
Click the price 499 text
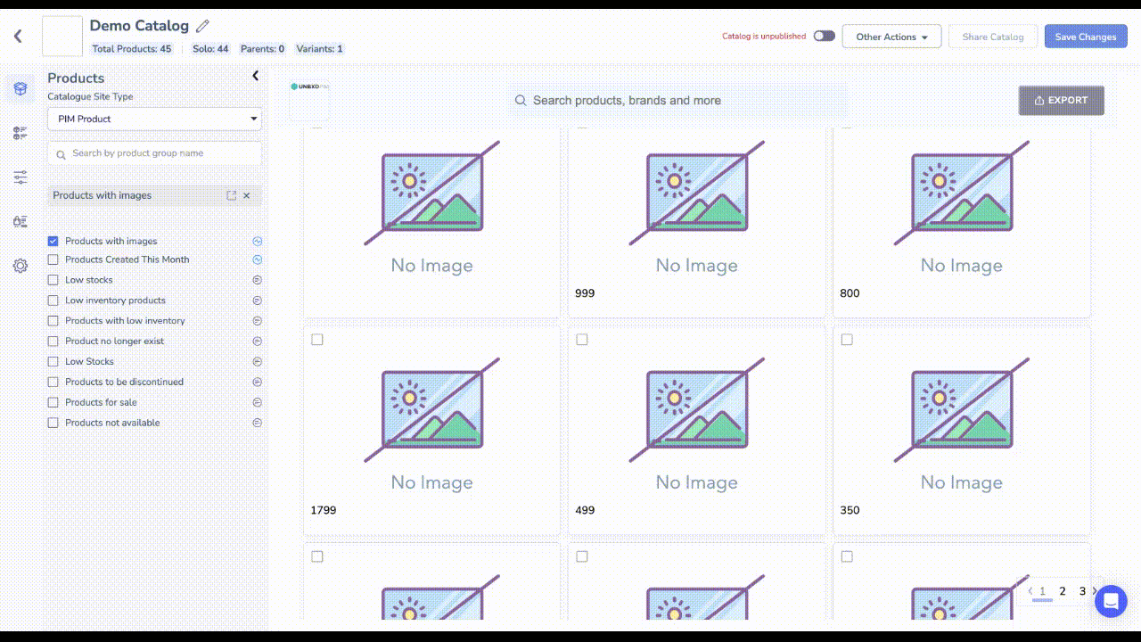(585, 511)
